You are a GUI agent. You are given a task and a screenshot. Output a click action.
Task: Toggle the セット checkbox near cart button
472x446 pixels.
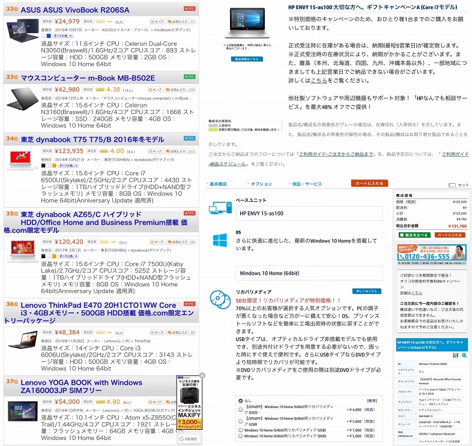[x=452, y=185]
